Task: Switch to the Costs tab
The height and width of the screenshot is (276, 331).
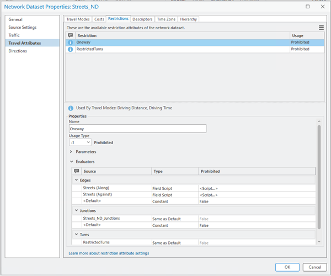Action: (x=99, y=19)
